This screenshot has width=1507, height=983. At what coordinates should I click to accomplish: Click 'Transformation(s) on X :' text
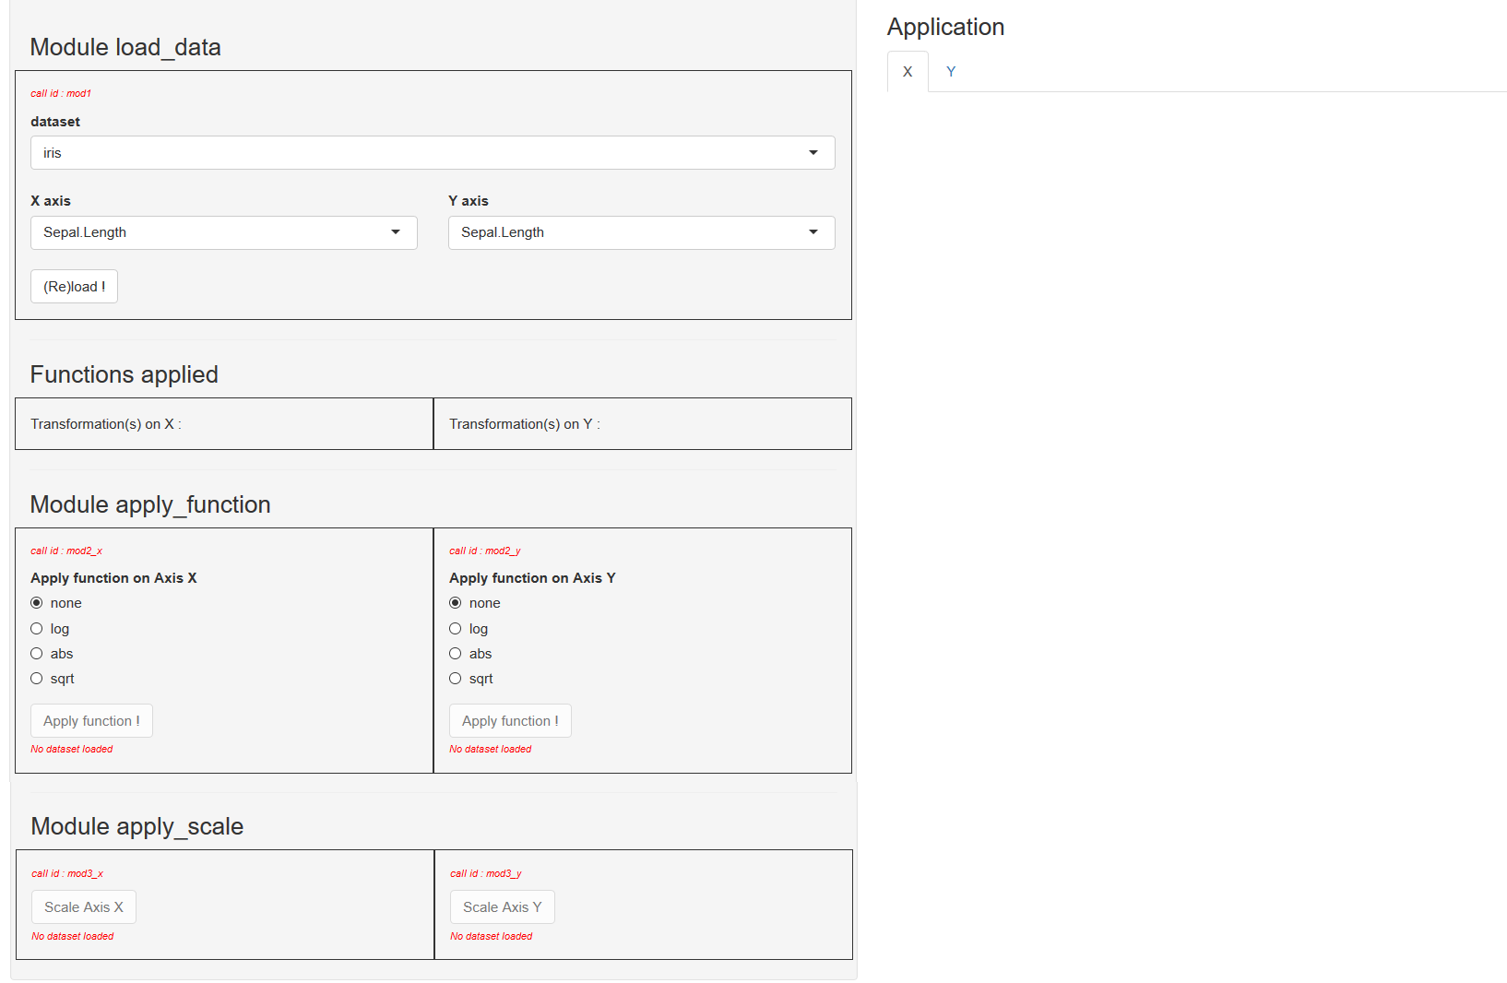[x=106, y=424]
